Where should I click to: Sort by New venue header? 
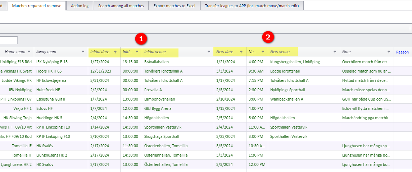(x=280, y=52)
